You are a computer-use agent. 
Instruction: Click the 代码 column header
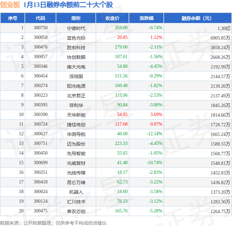pos(40,18)
